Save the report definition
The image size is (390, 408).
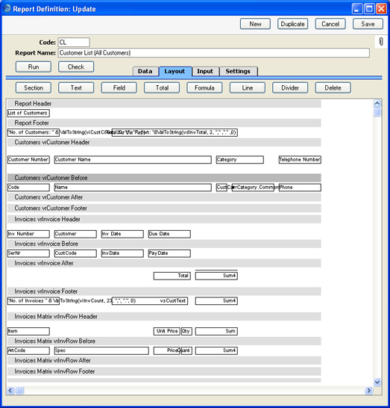[x=368, y=24]
